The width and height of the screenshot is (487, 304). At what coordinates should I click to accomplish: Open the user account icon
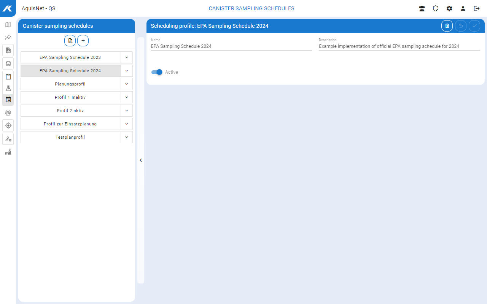pos(463,8)
